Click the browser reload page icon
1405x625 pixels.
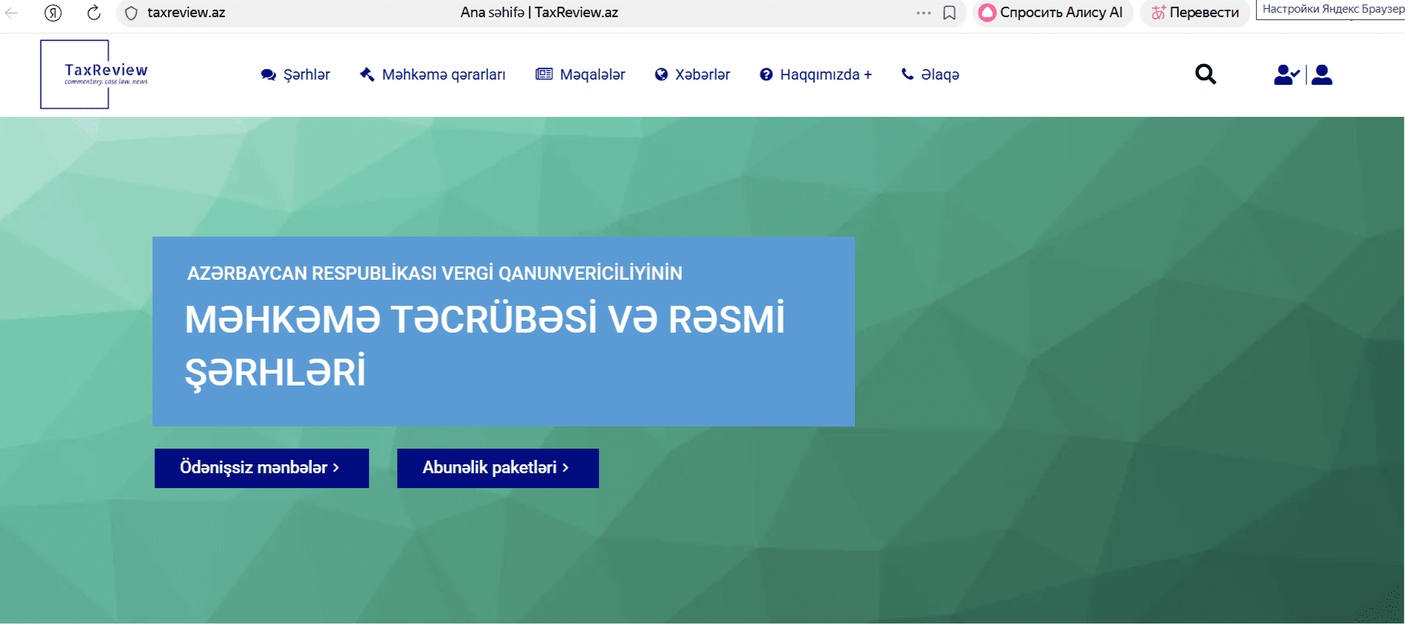pyautogui.click(x=94, y=13)
